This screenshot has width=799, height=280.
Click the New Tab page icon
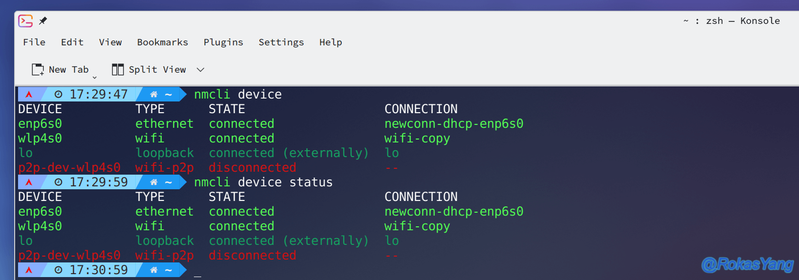(x=38, y=70)
